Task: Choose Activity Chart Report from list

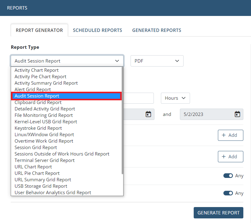Action: pyautogui.click(x=37, y=70)
